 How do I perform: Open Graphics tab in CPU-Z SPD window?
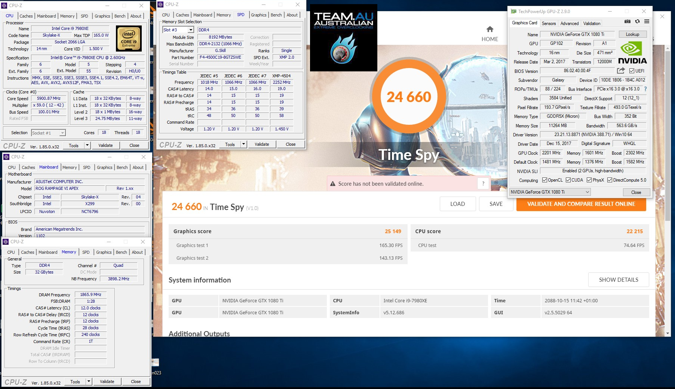point(258,15)
